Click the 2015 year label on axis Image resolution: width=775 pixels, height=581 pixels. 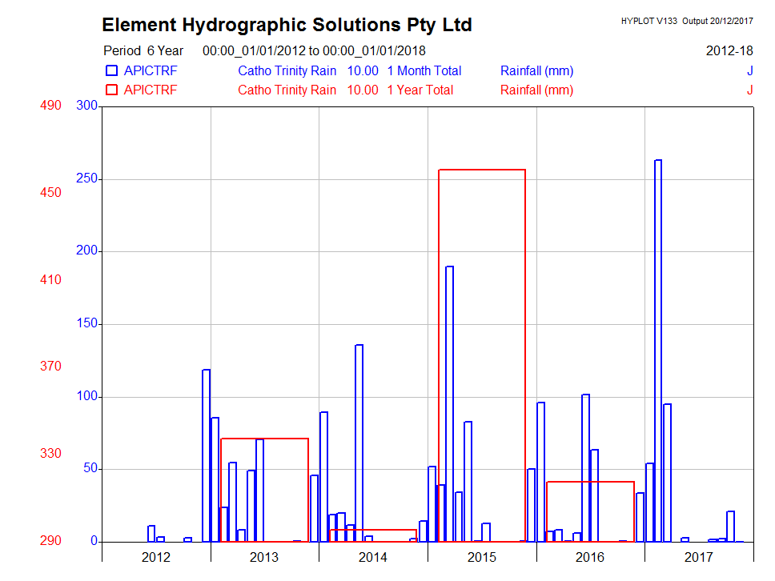click(x=482, y=557)
